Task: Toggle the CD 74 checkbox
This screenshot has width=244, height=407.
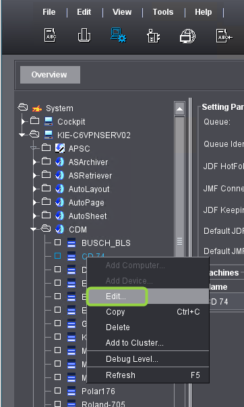Action: (57, 256)
